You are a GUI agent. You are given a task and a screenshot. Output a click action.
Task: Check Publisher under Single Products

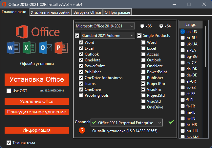[143, 78]
